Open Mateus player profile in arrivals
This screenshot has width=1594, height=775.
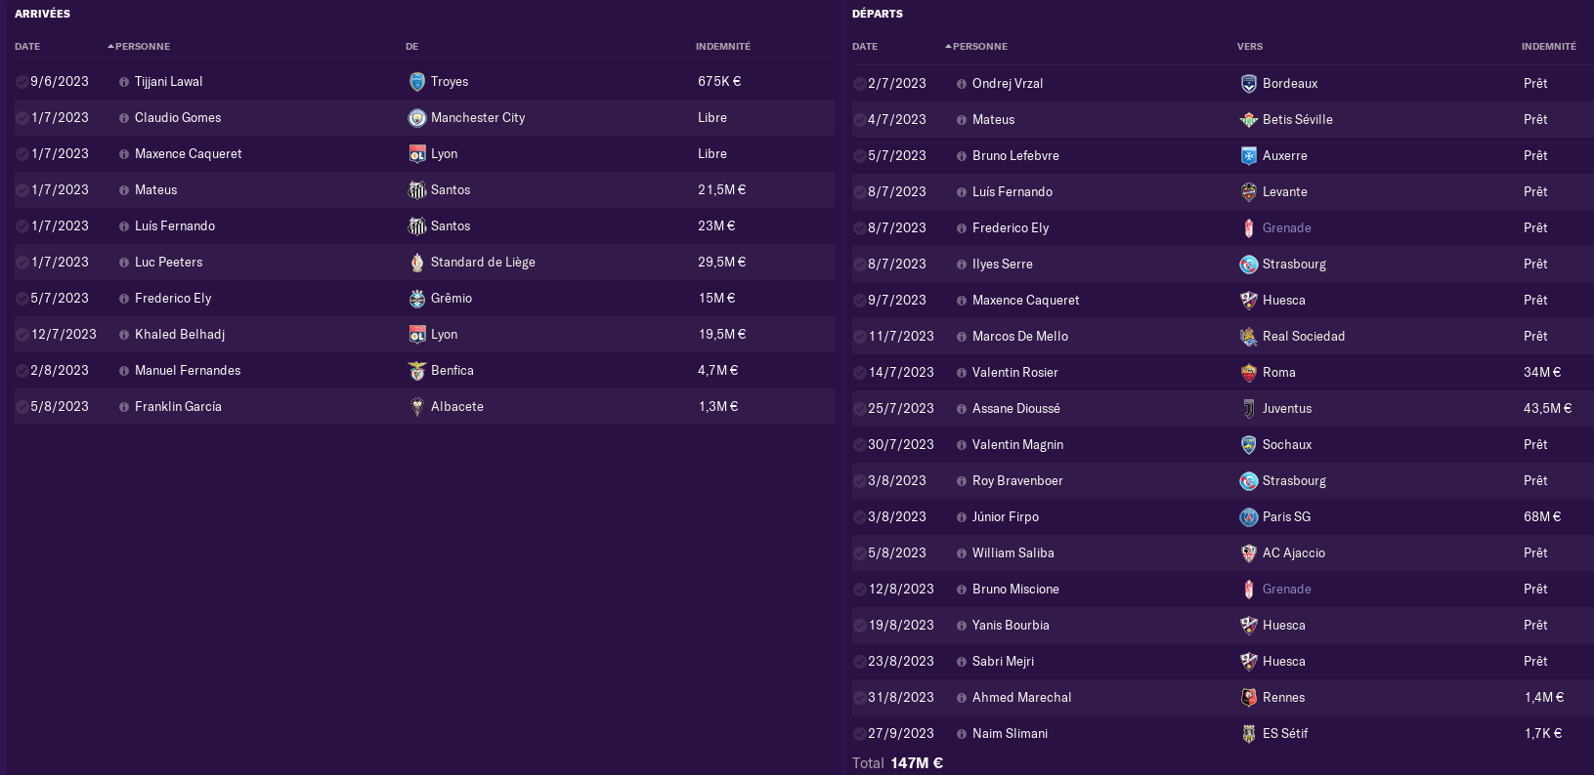click(156, 190)
